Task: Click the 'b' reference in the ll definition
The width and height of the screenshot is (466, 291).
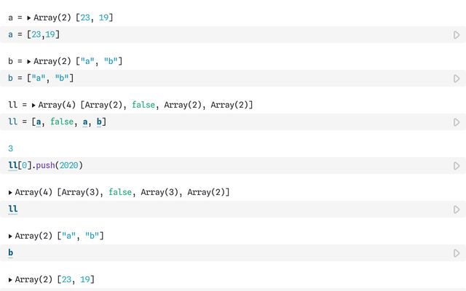Action: click(100, 122)
